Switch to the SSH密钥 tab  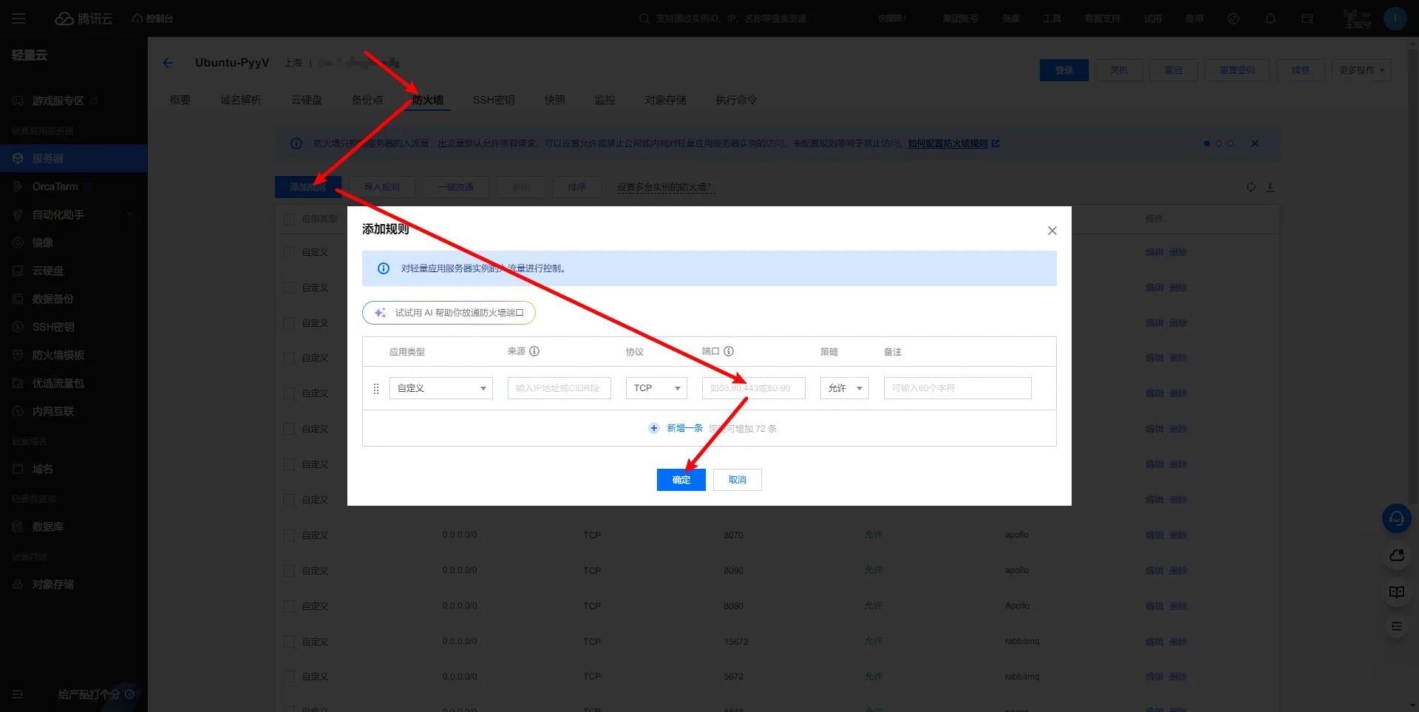(494, 100)
